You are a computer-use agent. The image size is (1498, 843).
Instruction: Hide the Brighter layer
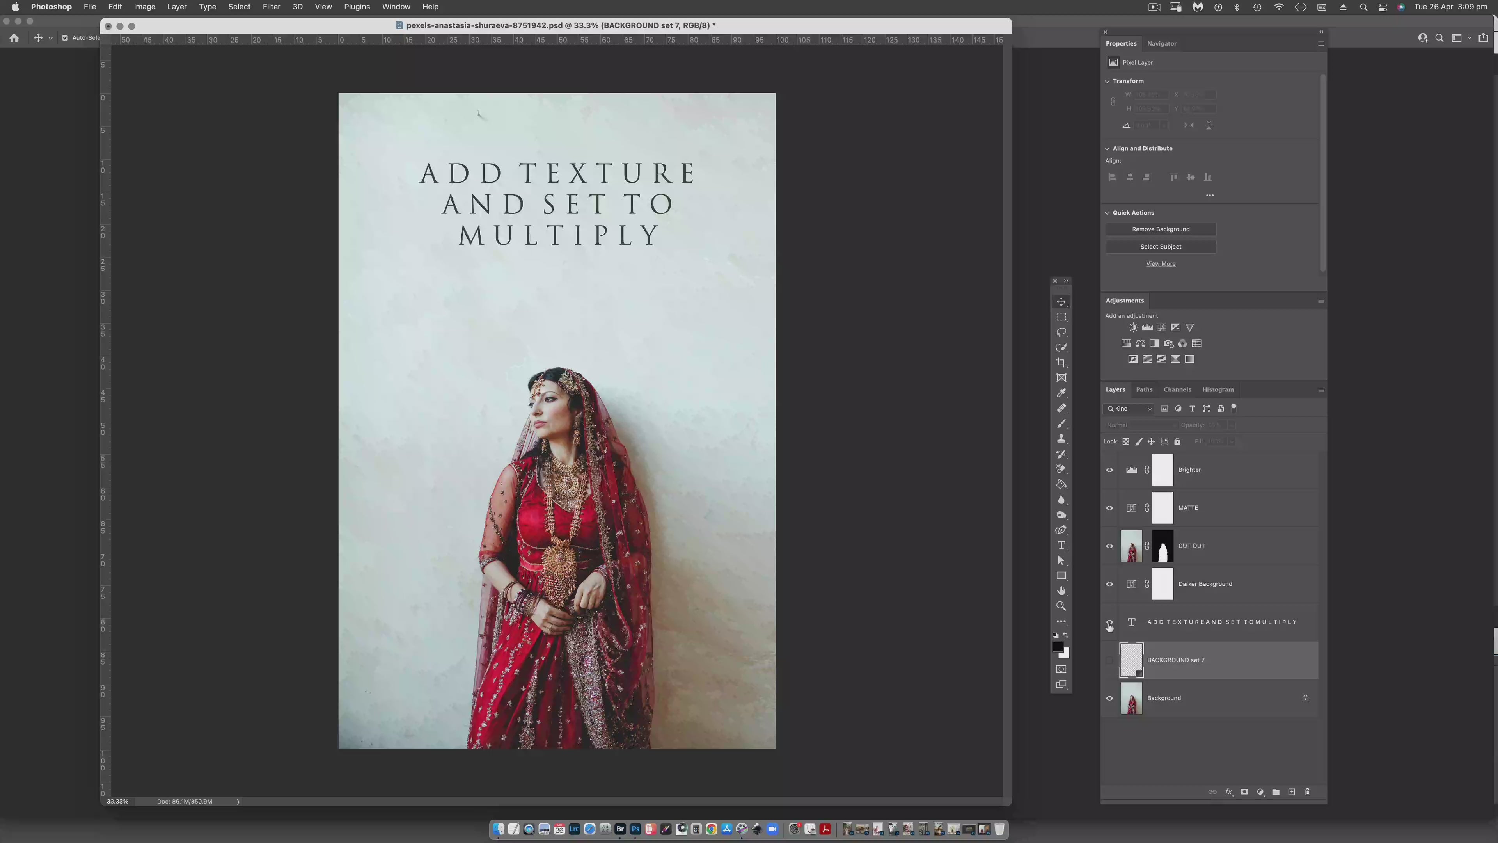pyautogui.click(x=1109, y=470)
